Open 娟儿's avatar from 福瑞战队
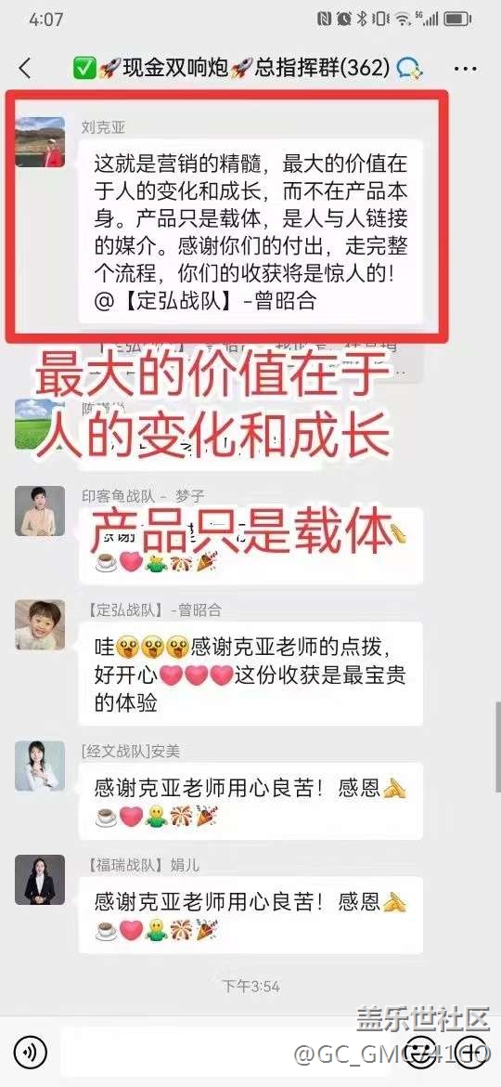This screenshot has height=1087, width=501. click(40, 880)
